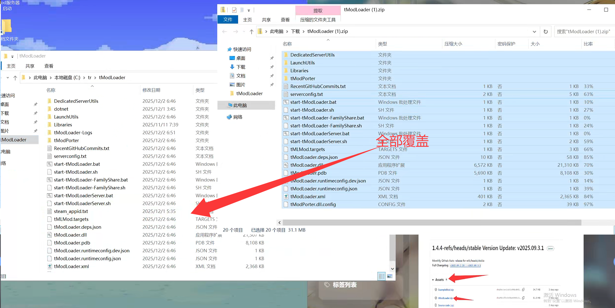This screenshot has height=308, width=615.
Task: Expand recent locations dropdown arrow
Action: tap(244, 32)
